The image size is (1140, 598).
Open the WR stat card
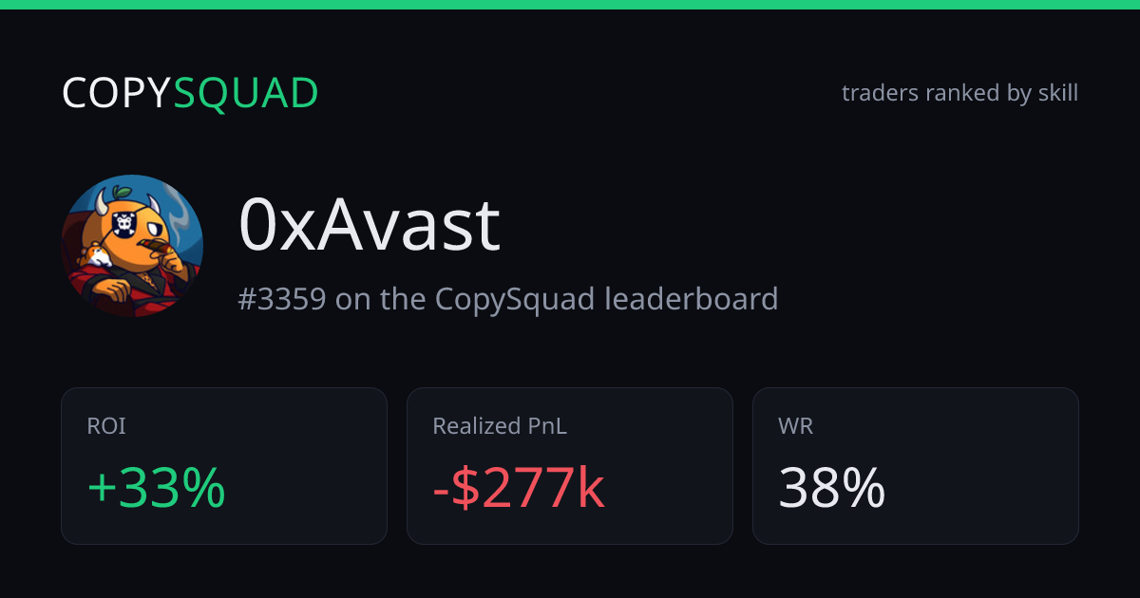(916, 466)
